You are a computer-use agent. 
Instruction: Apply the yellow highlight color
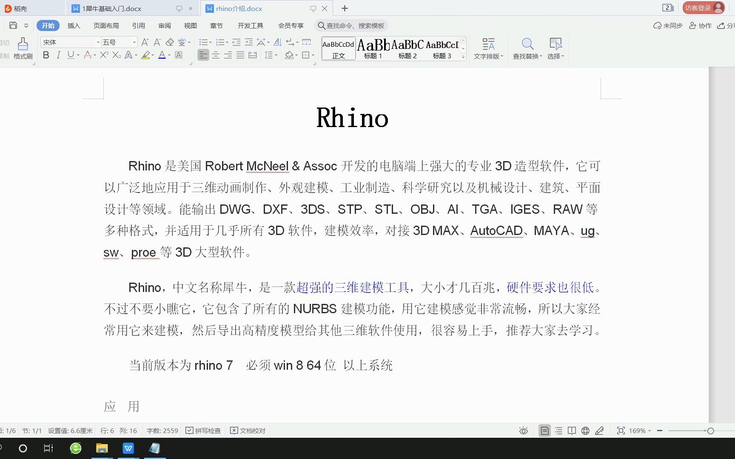pos(145,55)
